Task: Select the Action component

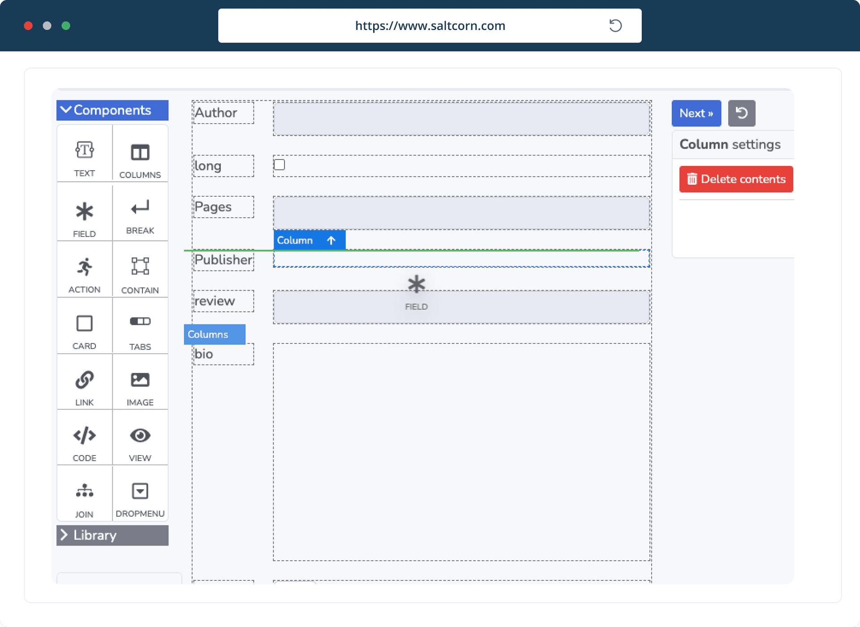Action: click(84, 271)
